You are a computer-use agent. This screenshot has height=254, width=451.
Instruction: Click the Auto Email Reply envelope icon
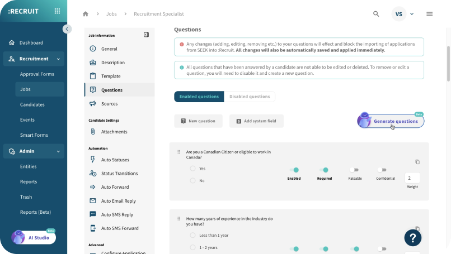coord(93,200)
